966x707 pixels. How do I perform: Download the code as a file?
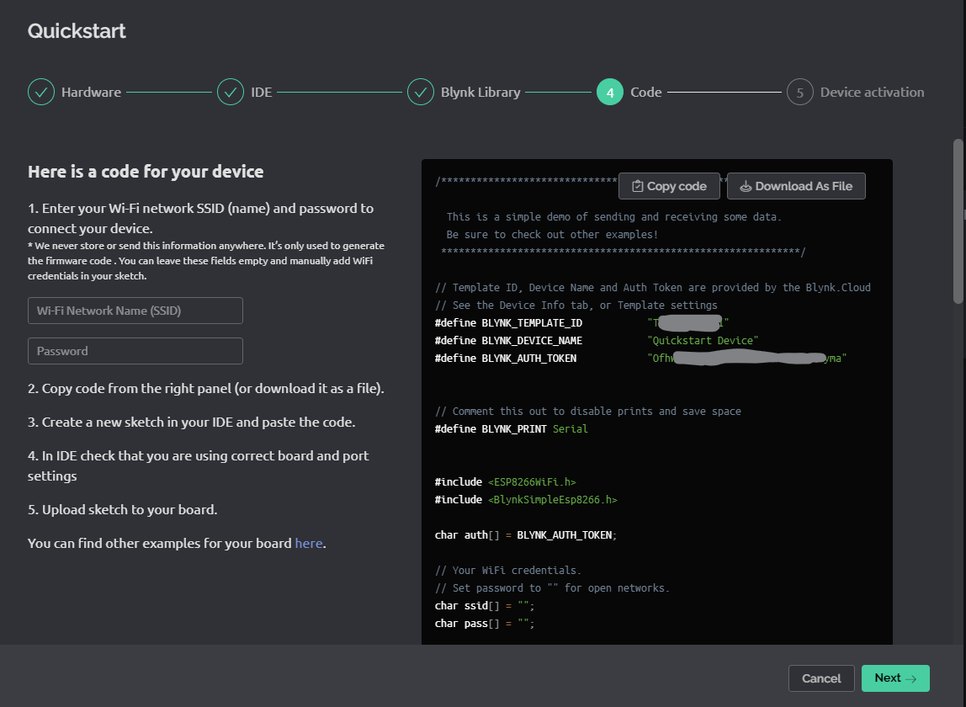(x=796, y=186)
